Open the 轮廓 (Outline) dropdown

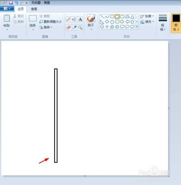click(x=147, y=16)
